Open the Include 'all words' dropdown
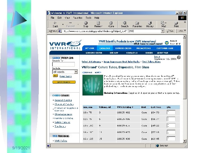Screen dimensions: 204x153 [x=76, y=72]
